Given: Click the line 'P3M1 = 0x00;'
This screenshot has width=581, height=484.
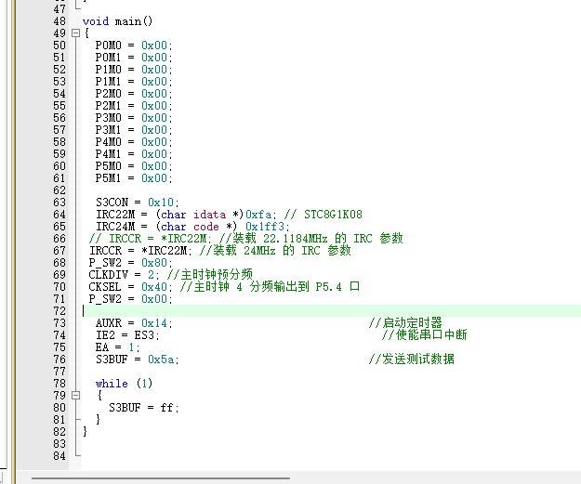Looking at the screenshot, I should (x=134, y=130).
